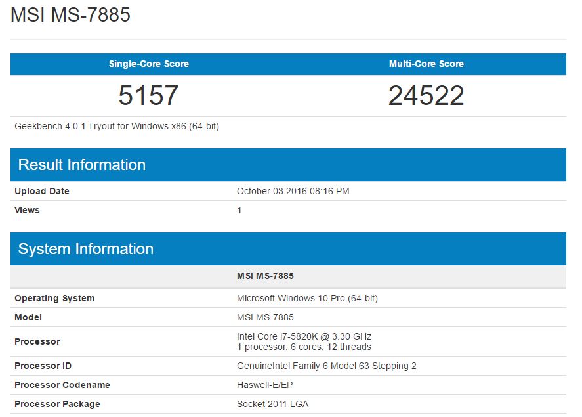Click the multi-core score value 24522

pos(426,96)
